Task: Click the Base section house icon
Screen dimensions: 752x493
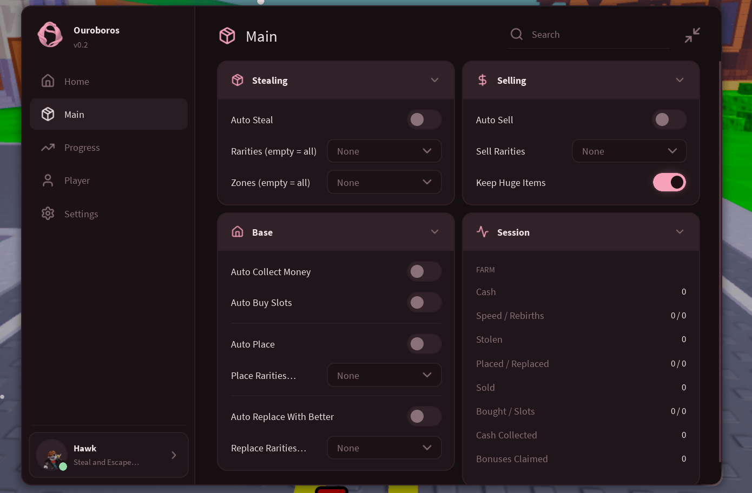Action: pyautogui.click(x=238, y=232)
